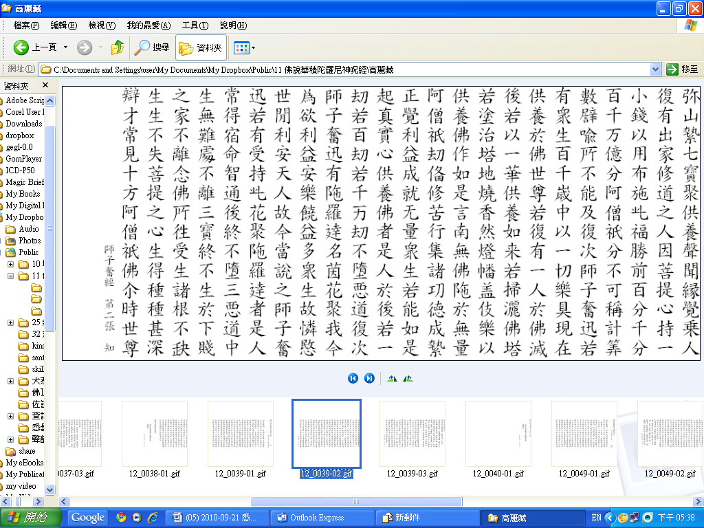Click the Back (上一頁) arrow icon
Screen dimensions: 704x528
click(x=21, y=47)
